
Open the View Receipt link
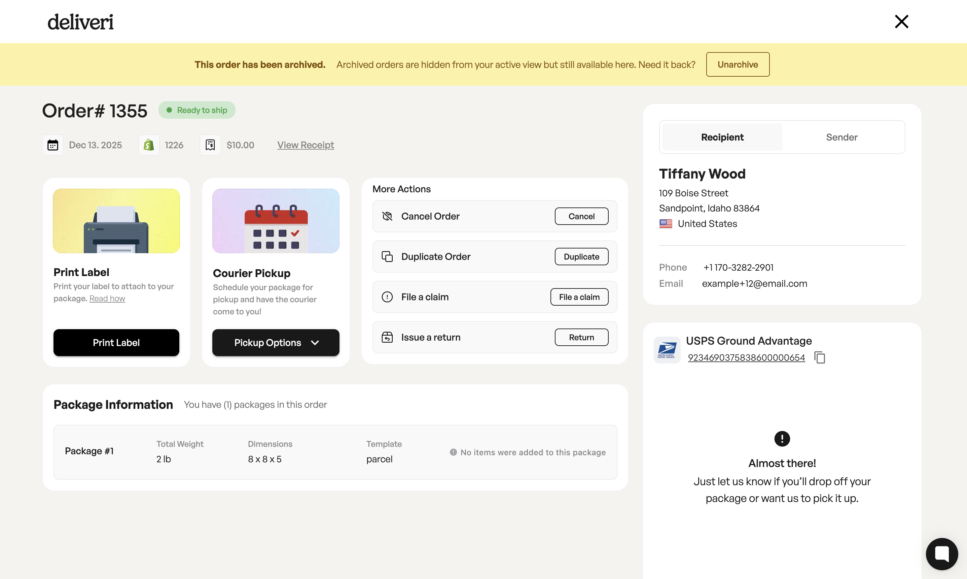pos(305,145)
